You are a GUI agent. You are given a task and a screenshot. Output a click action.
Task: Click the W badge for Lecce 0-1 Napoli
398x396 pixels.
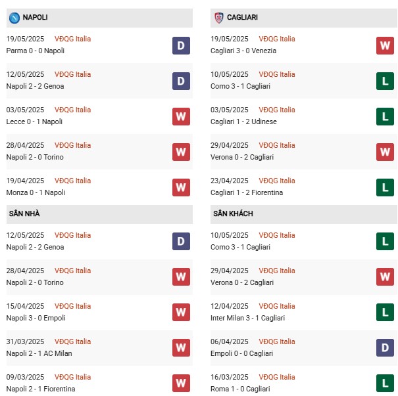click(181, 116)
